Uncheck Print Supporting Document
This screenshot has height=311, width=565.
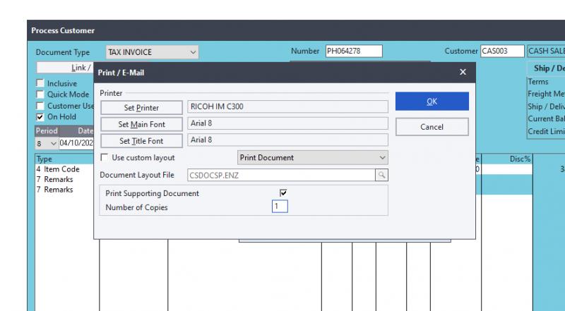[284, 193]
